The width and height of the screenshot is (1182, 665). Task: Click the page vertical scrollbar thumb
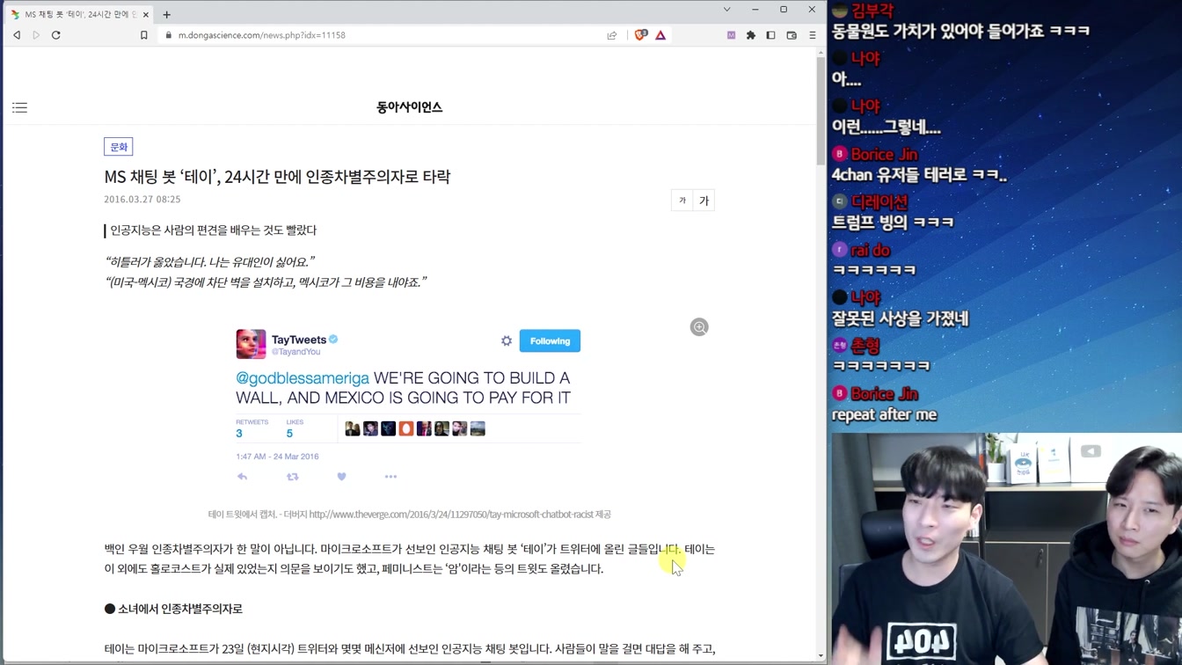(x=821, y=112)
